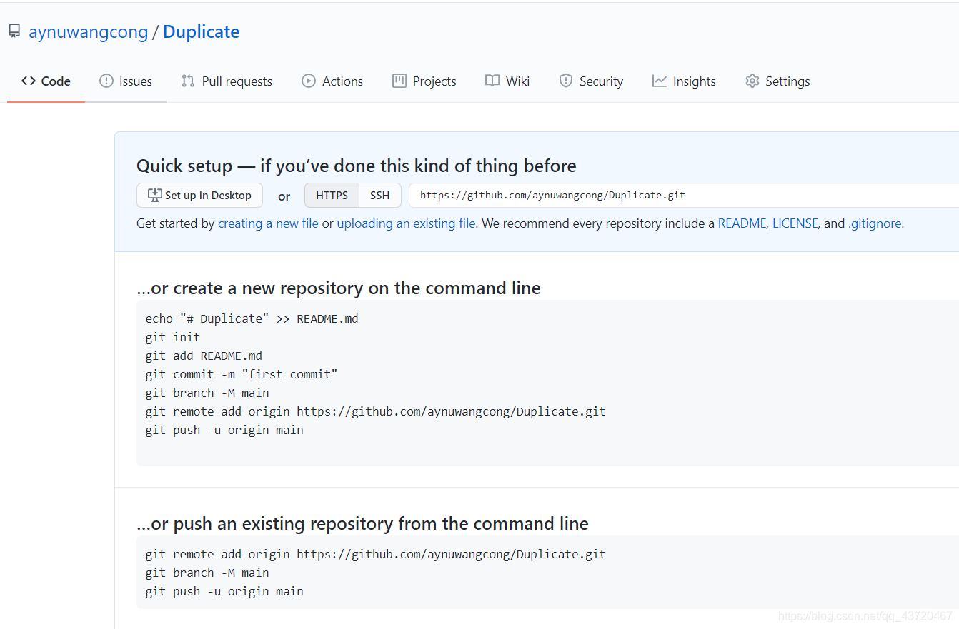
Task: Click git remote add origin in new repository block
Action: (x=375, y=411)
